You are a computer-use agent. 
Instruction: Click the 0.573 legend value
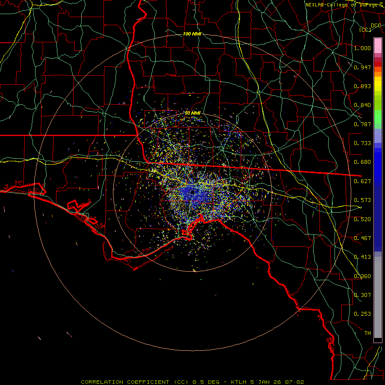click(x=362, y=200)
